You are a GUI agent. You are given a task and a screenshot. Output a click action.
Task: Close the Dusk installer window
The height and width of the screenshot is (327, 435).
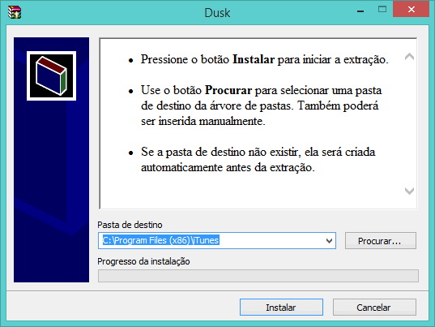point(412,10)
